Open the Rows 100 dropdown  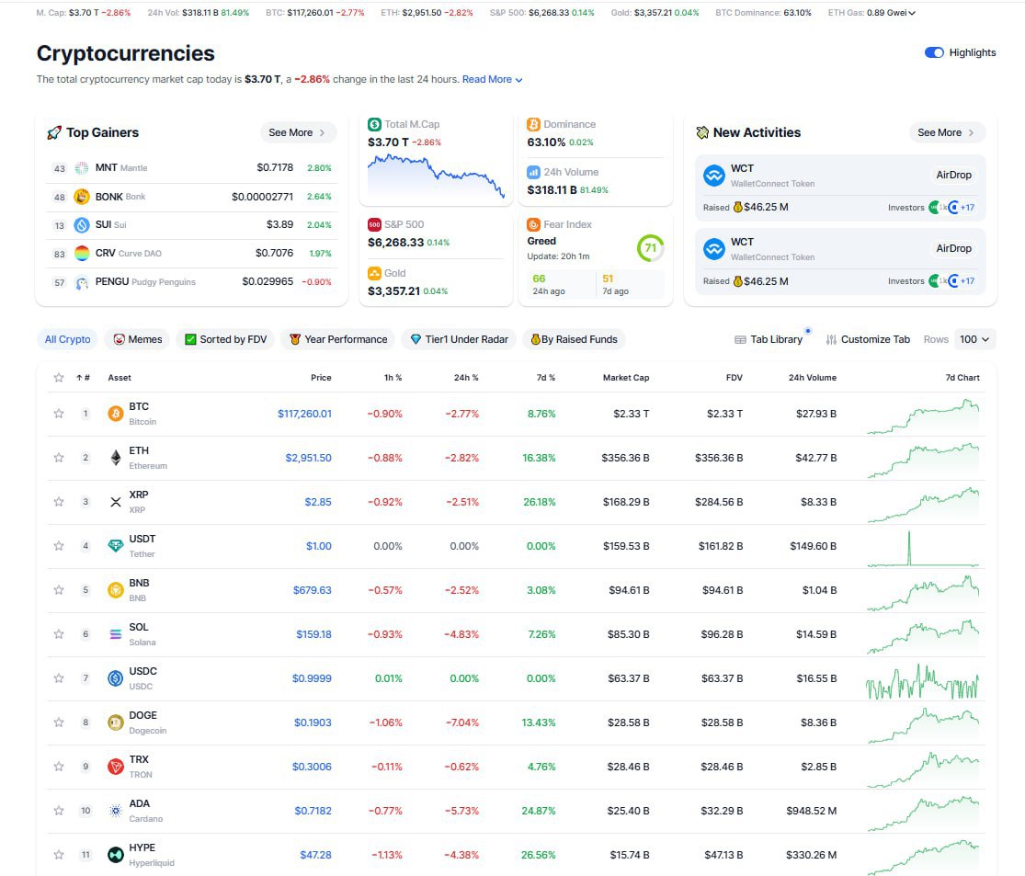point(975,339)
